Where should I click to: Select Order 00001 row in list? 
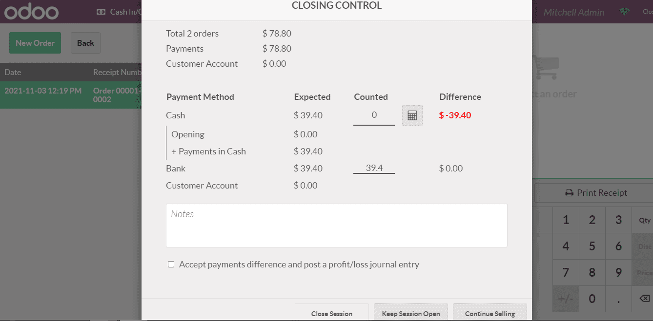71,95
